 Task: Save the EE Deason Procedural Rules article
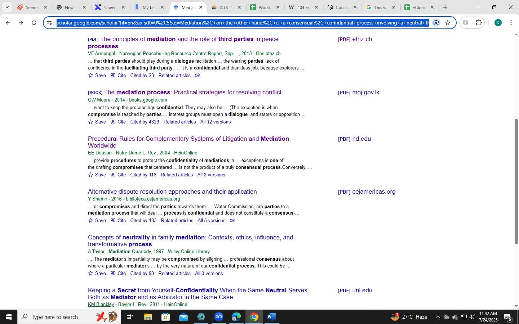97,175
